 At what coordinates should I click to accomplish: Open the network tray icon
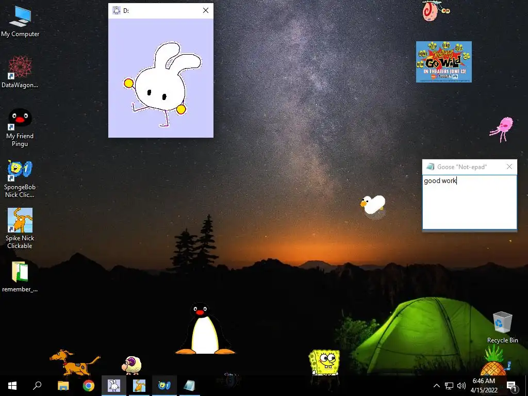449,386
